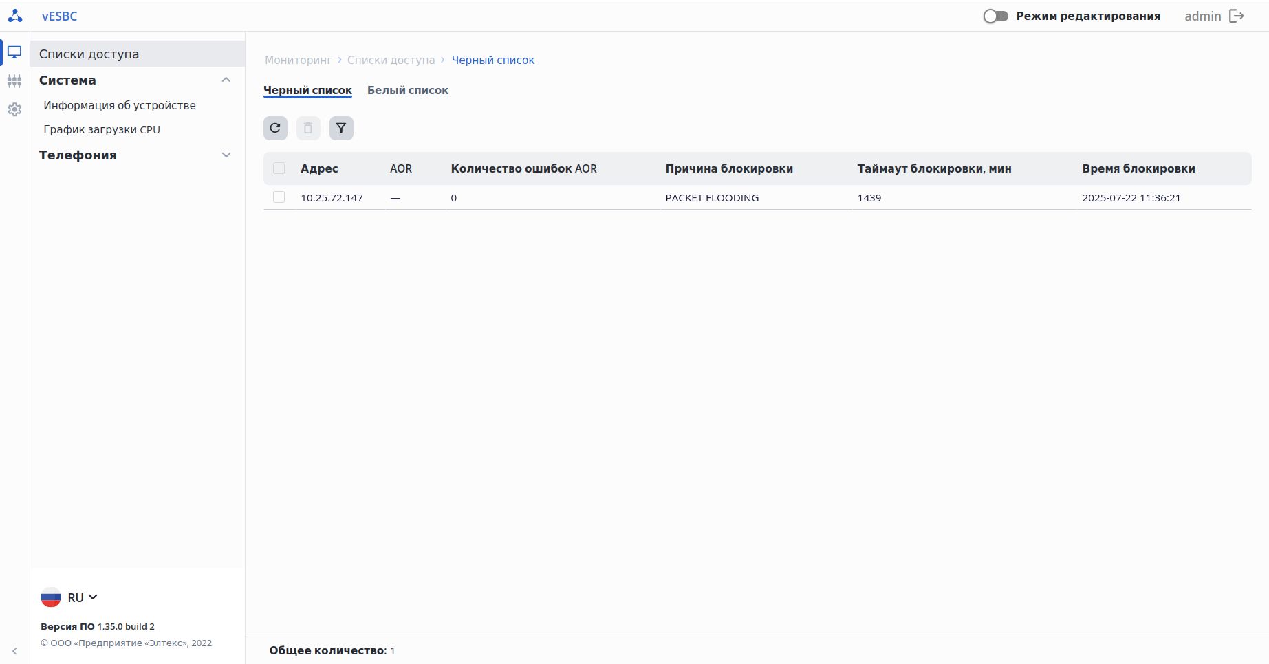The height and width of the screenshot is (664, 1269).
Task: Open График загрузки CPU page
Action: 102,129
